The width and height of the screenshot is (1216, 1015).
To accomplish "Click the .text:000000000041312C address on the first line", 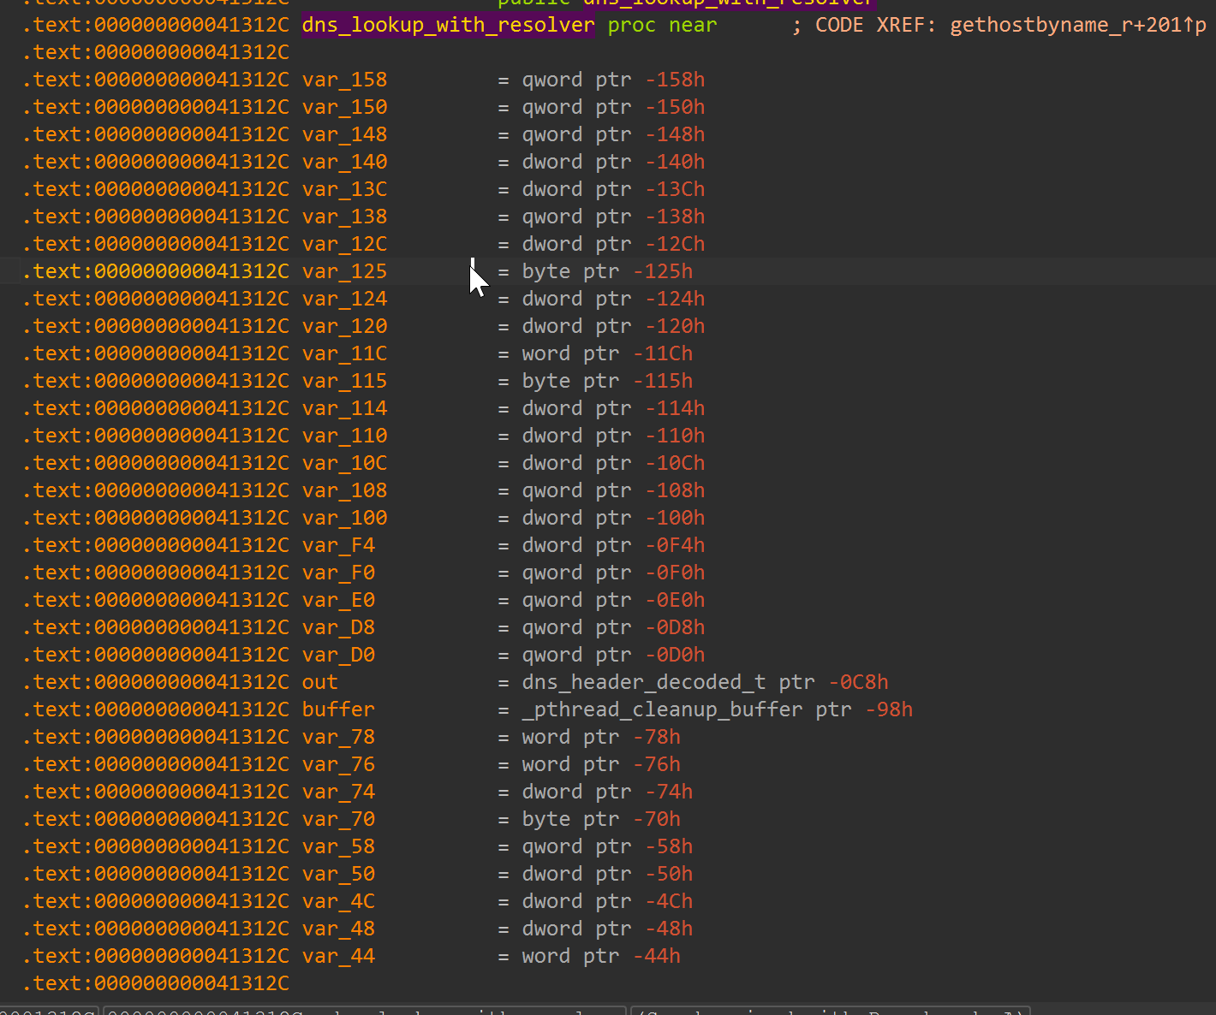I will [156, 25].
